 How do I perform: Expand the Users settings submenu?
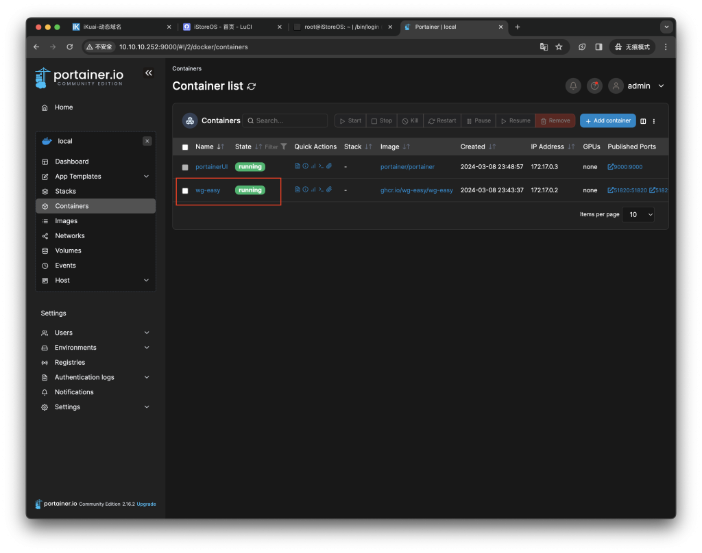[x=147, y=333]
